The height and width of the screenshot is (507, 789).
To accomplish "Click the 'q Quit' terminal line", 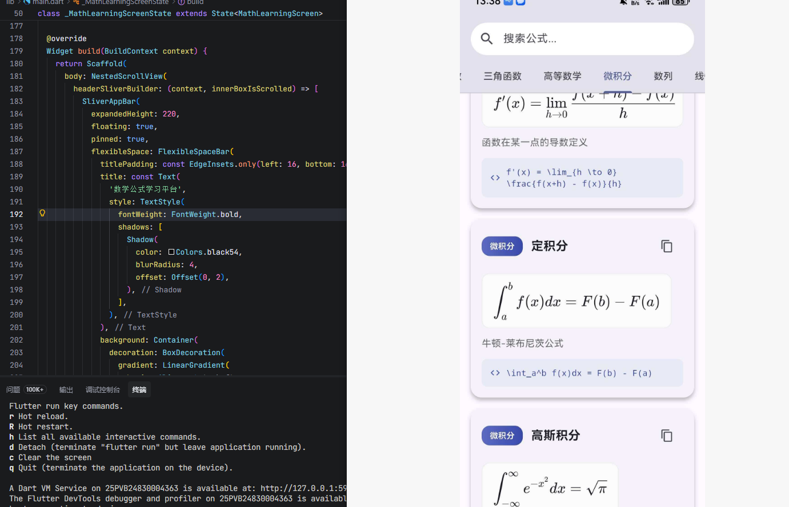I will coord(121,468).
